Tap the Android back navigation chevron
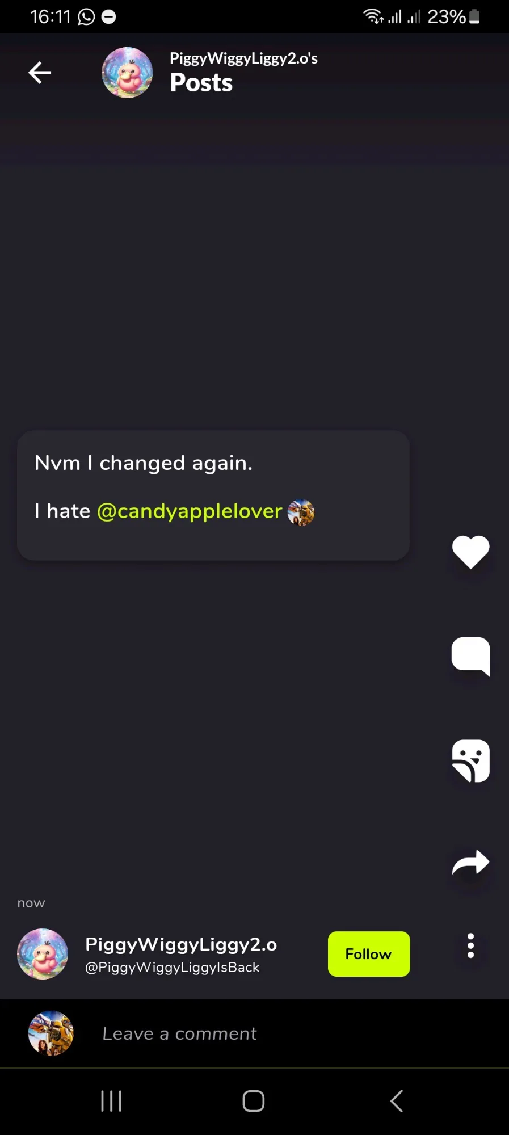The image size is (509, 1135). pyautogui.click(x=397, y=1102)
